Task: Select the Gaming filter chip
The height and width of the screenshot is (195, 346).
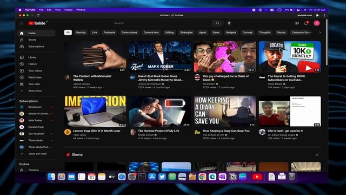Action: point(81,32)
